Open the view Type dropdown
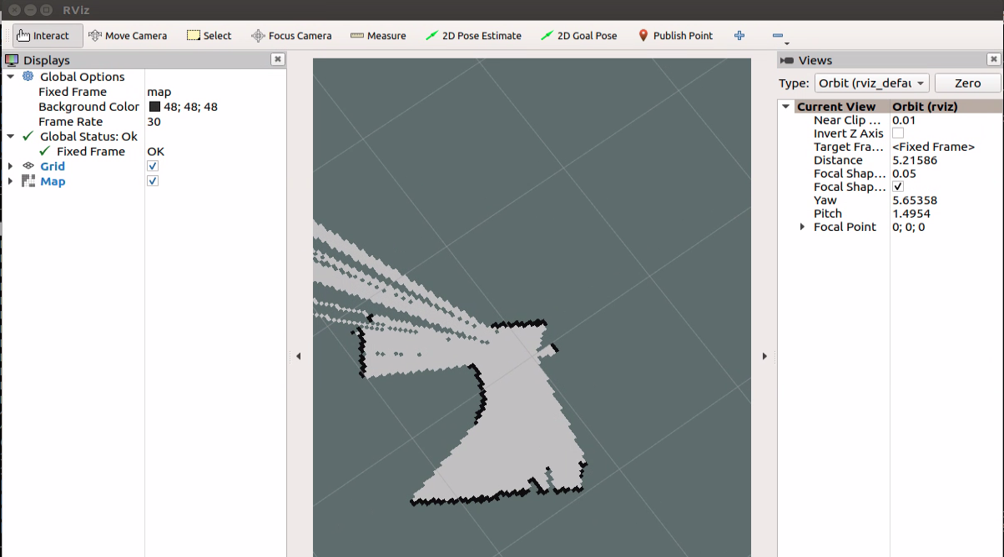 871,83
